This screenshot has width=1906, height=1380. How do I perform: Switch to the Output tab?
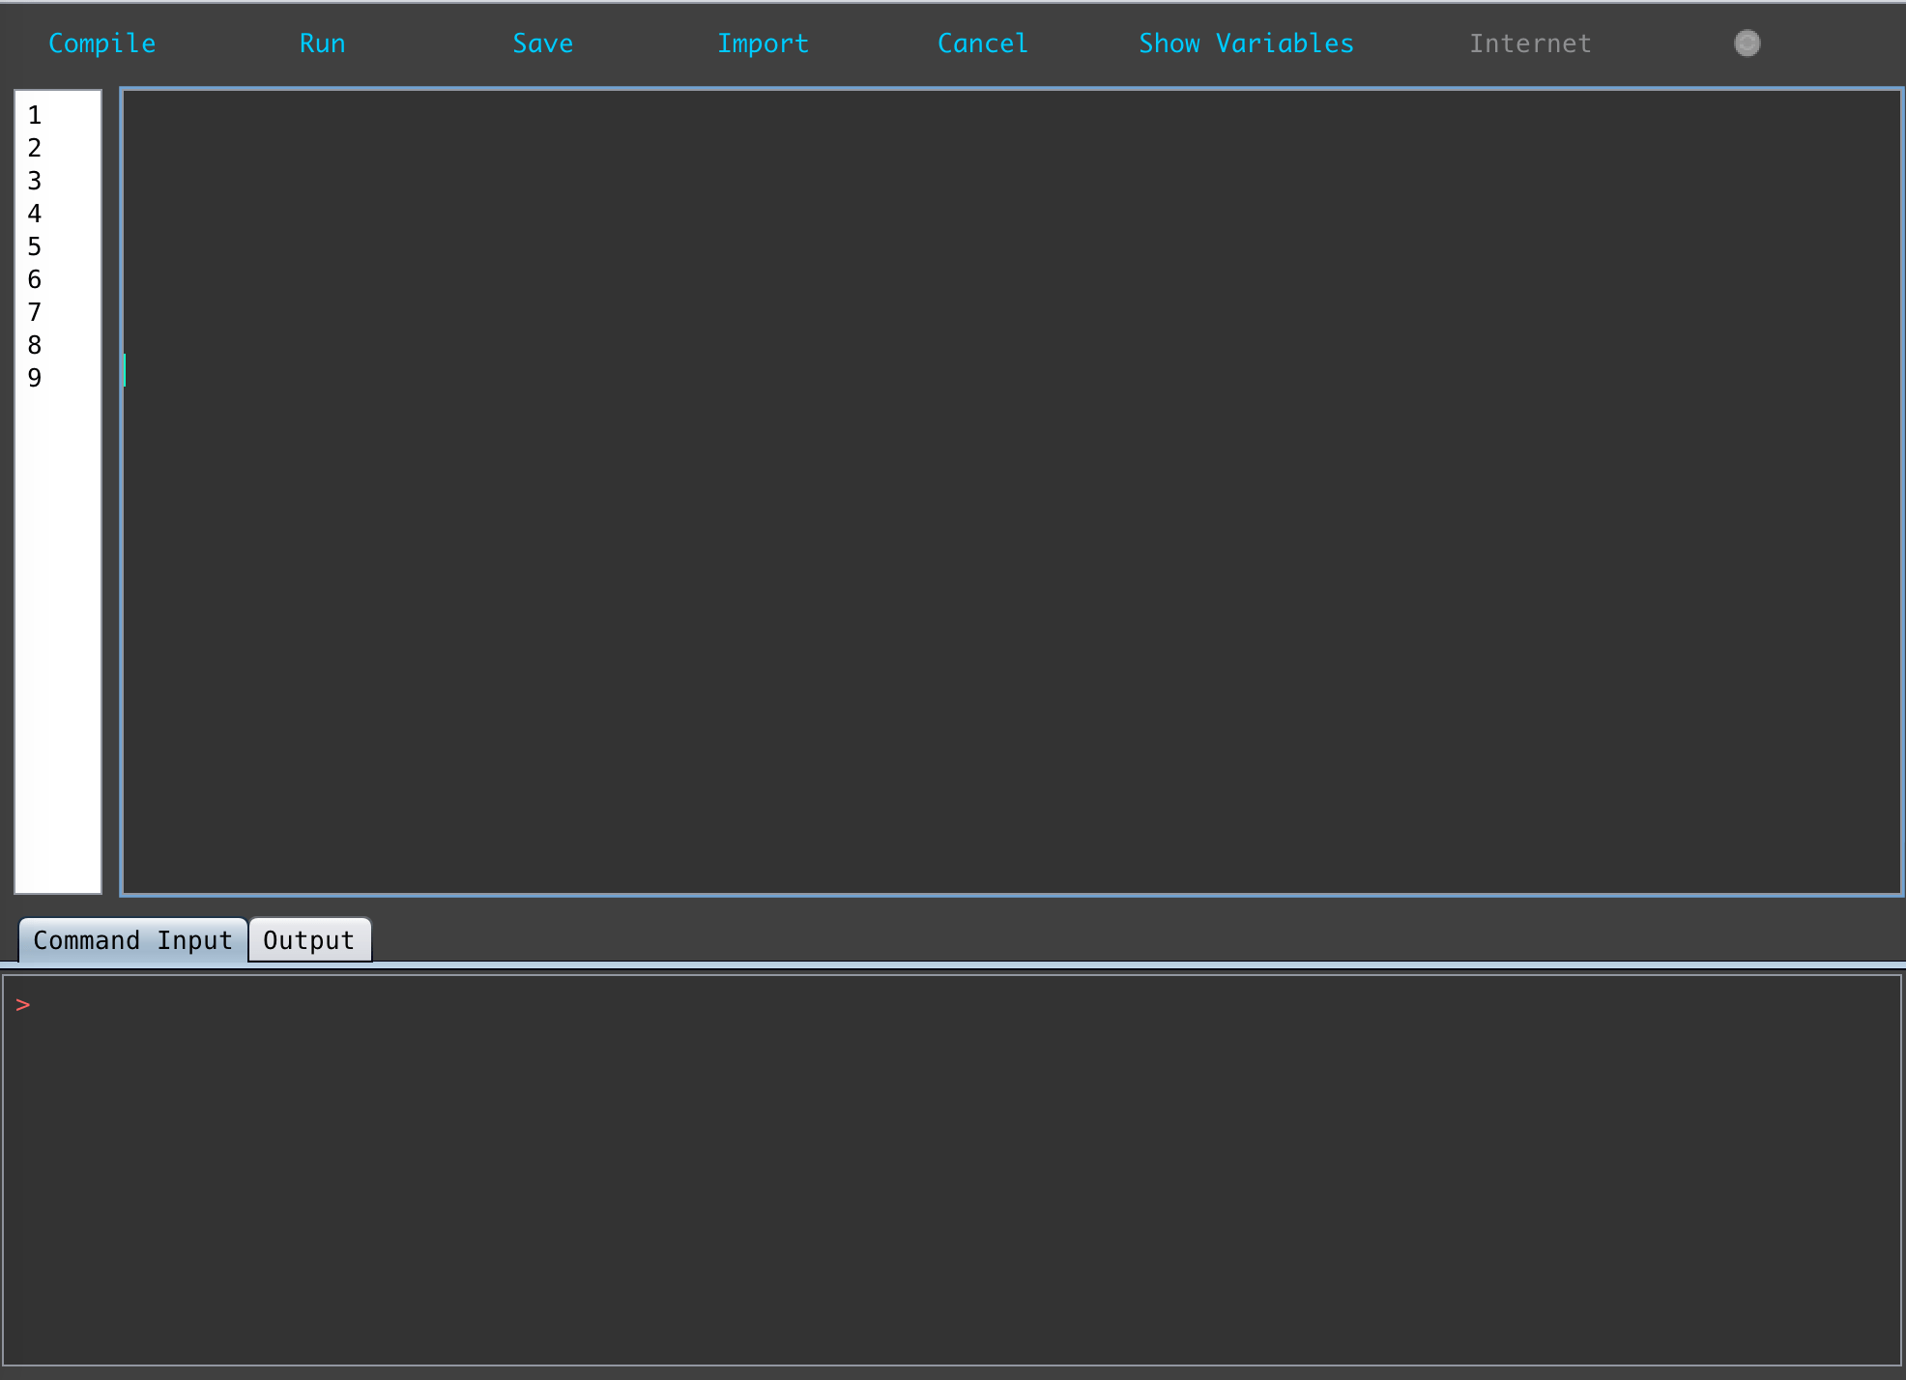[309, 938]
